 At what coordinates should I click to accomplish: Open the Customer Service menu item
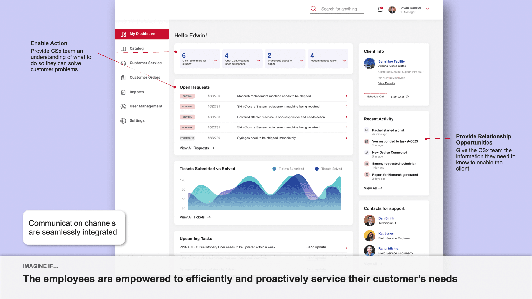(x=145, y=63)
